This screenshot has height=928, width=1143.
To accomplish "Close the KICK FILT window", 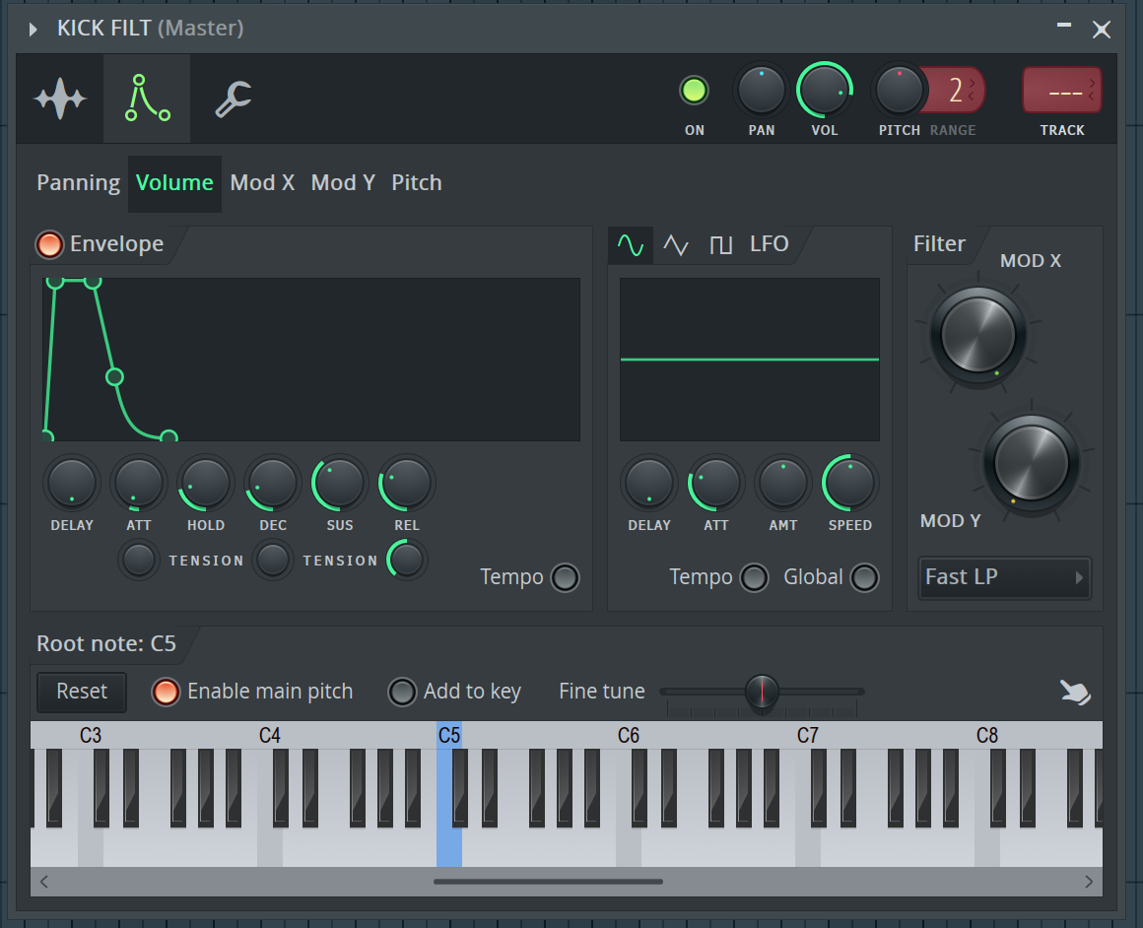I will pyautogui.click(x=1102, y=30).
